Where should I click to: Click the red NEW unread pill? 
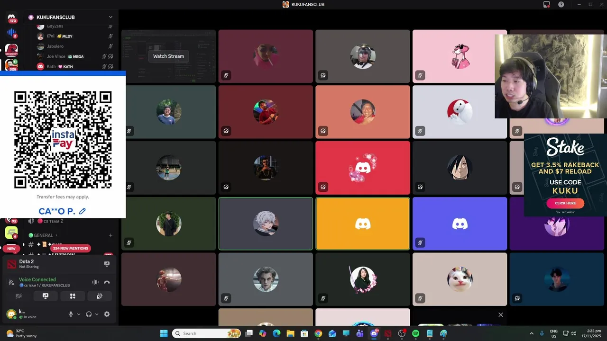pos(11,248)
